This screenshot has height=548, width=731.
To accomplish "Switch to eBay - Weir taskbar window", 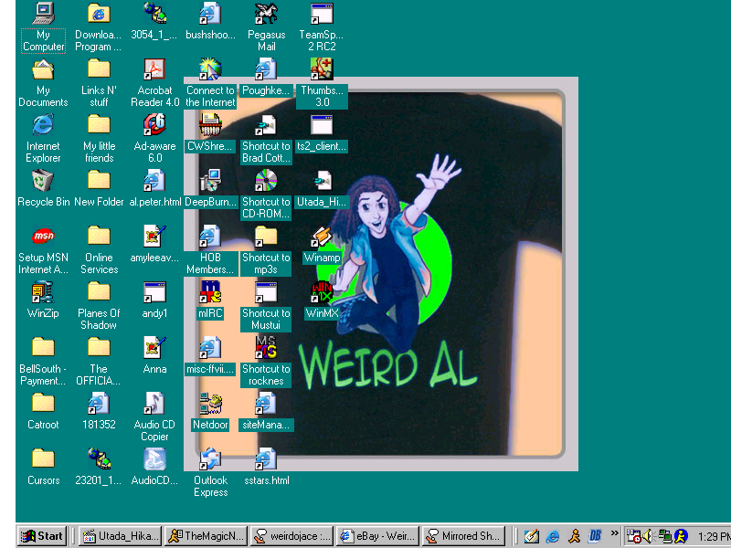I will coord(377,536).
